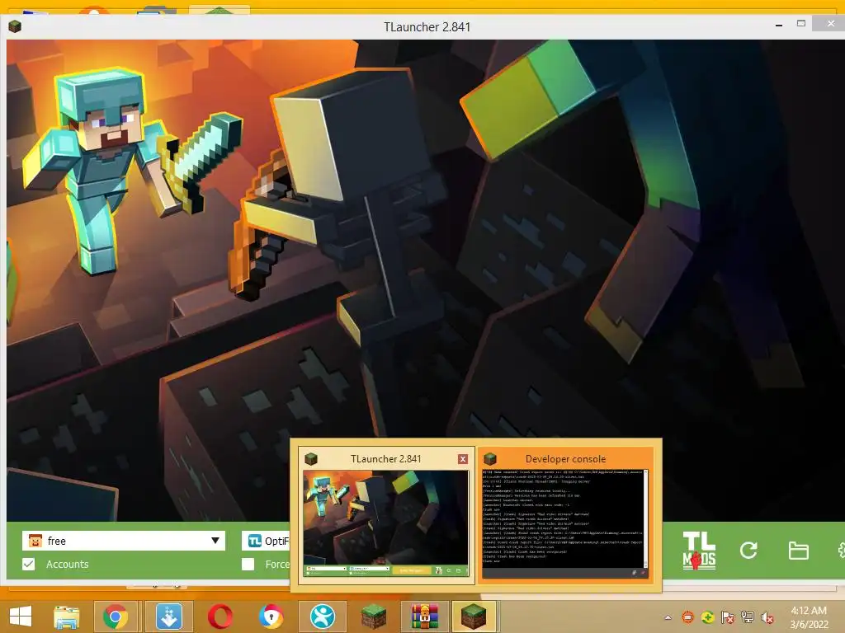Screen dimensions: 845x633
Task: Click the red circular tray icon
Action: pyautogui.click(x=687, y=617)
